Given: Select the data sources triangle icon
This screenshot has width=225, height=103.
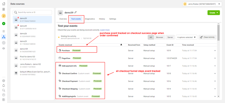Looking at the screenshot, I should pyautogui.click(x=4, y=37).
